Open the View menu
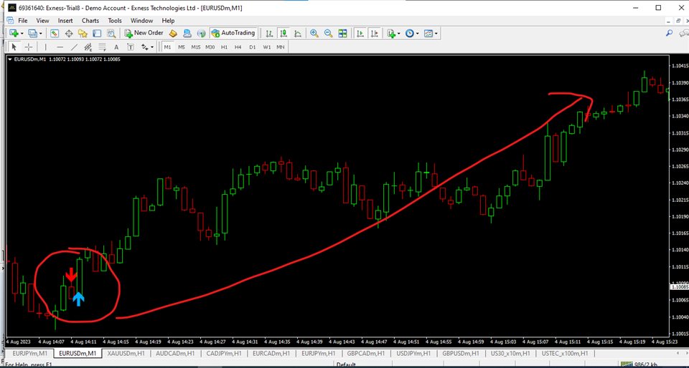This screenshot has height=368, width=689. click(42, 21)
